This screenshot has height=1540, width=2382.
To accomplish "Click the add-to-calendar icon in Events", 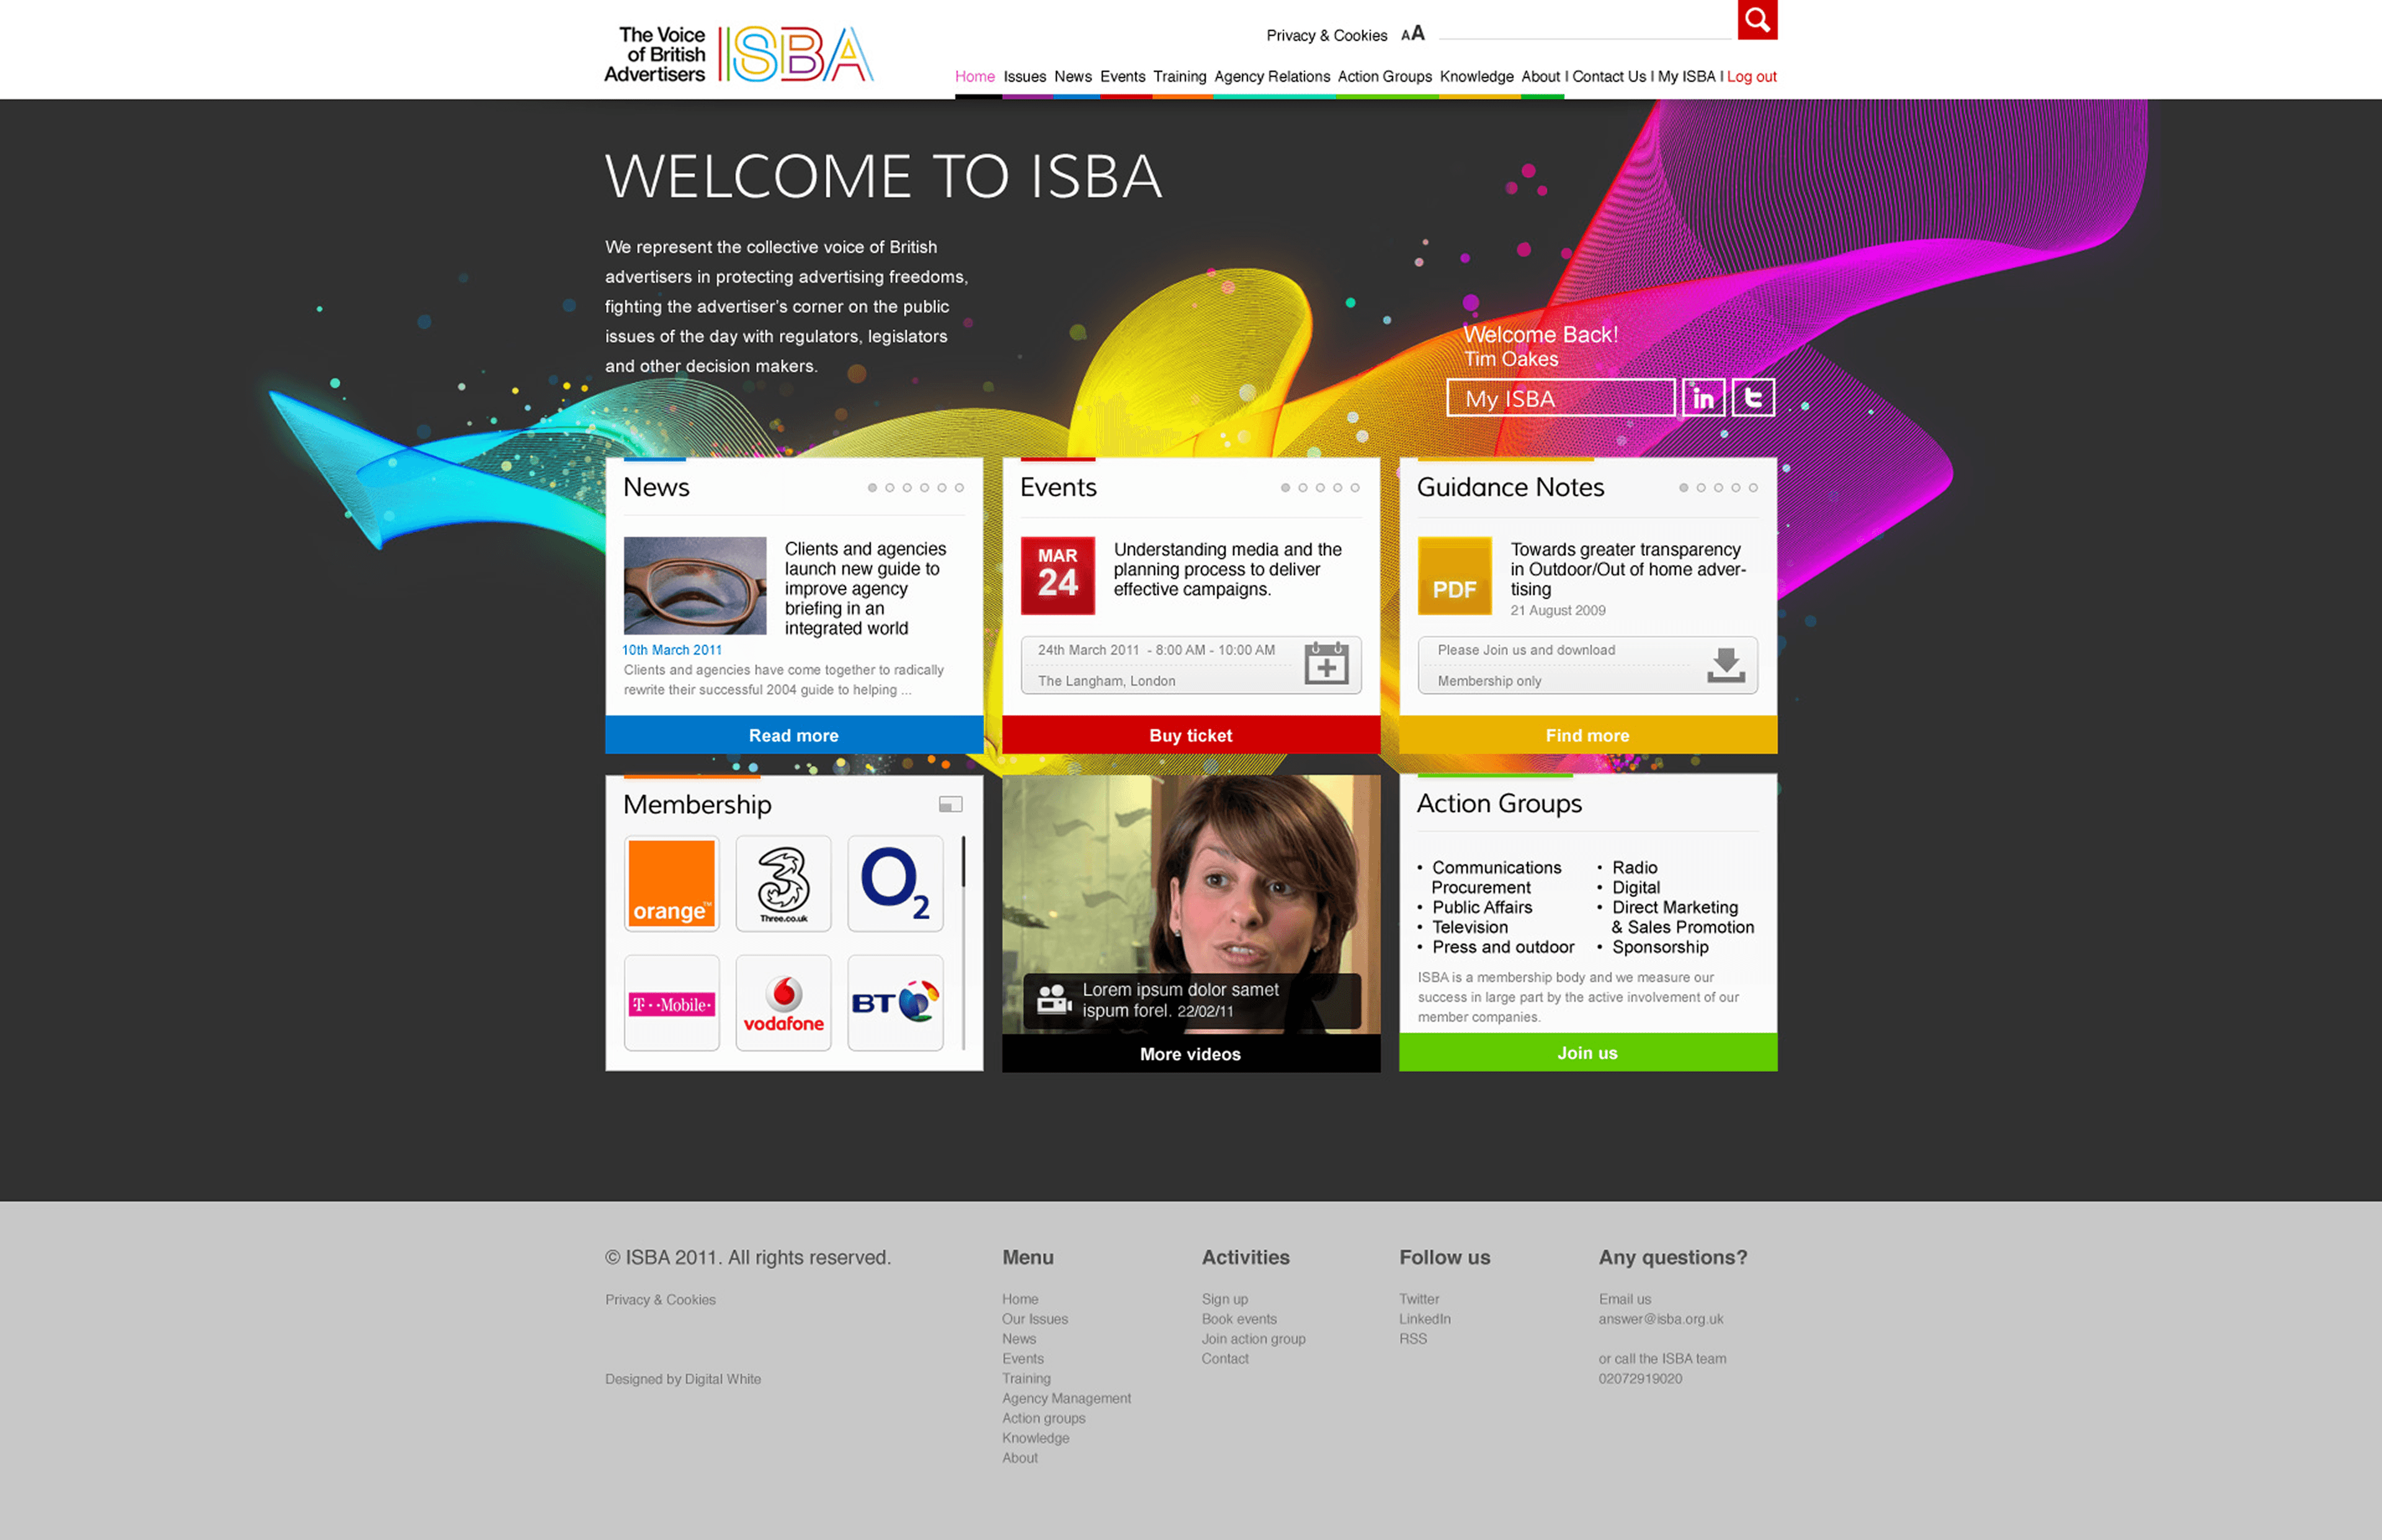I will click(1326, 664).
